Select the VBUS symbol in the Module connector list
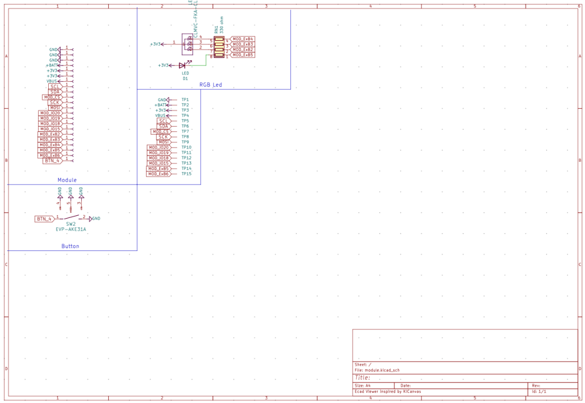585x403 pixels. pos(52,81)
